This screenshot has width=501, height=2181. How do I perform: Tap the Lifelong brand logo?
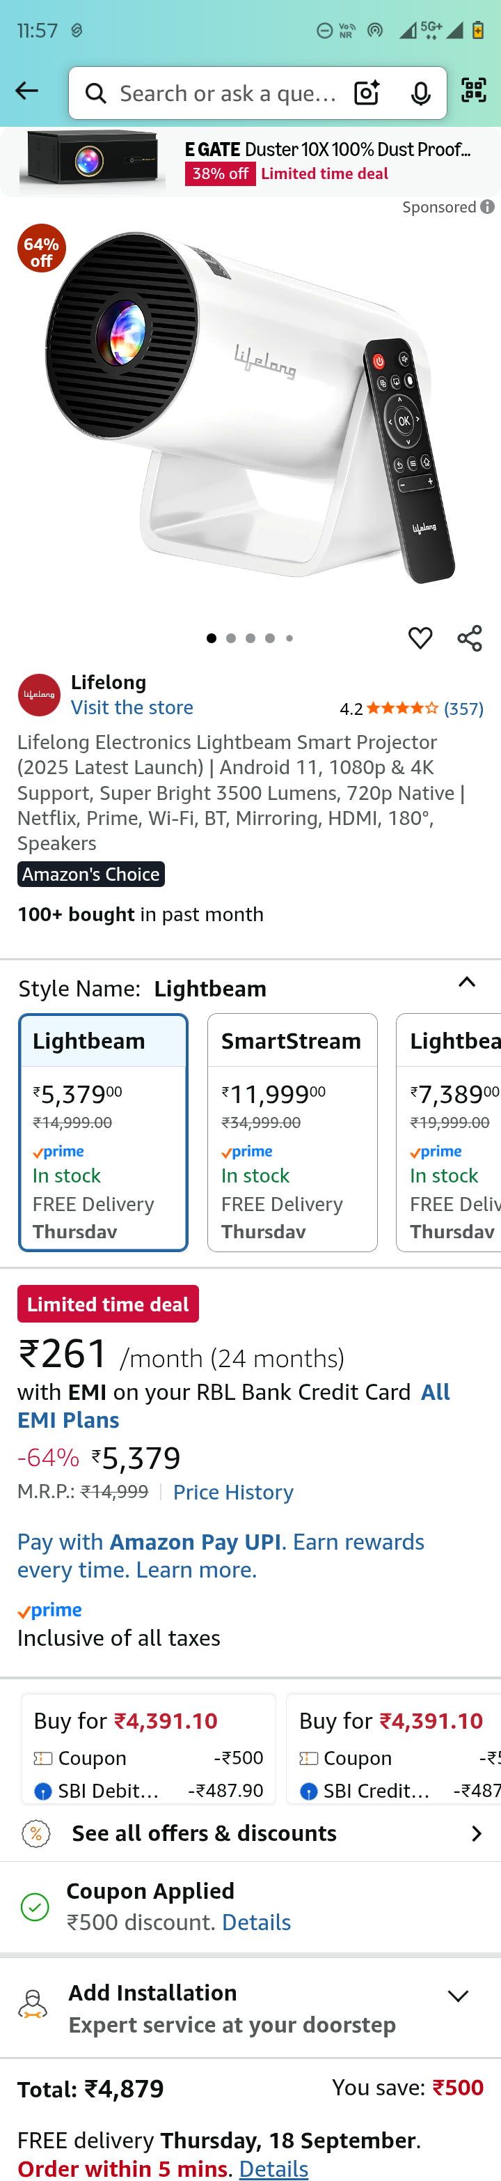click(39, 695)
